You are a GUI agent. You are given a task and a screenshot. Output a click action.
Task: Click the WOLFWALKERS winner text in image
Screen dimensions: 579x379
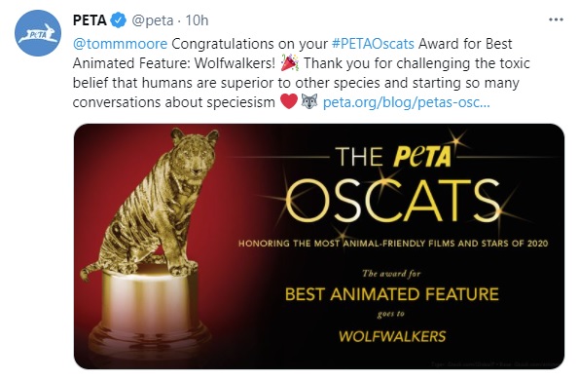tap(392, 336)
